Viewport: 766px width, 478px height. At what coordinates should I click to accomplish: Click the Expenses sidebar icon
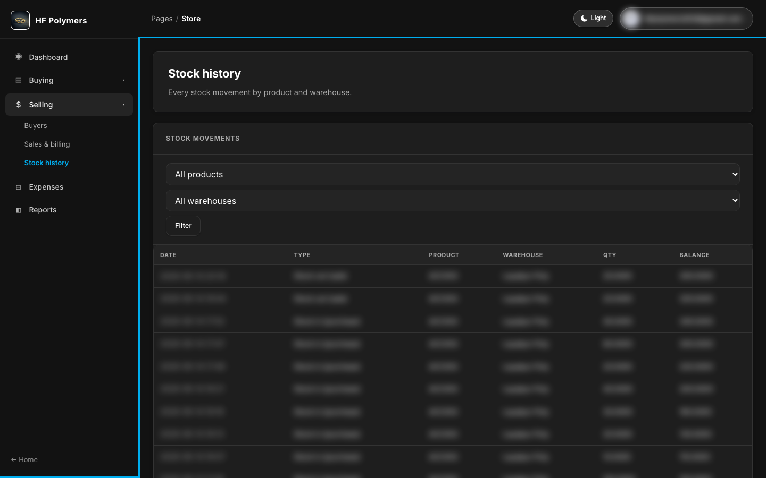[x=19, y=187]
